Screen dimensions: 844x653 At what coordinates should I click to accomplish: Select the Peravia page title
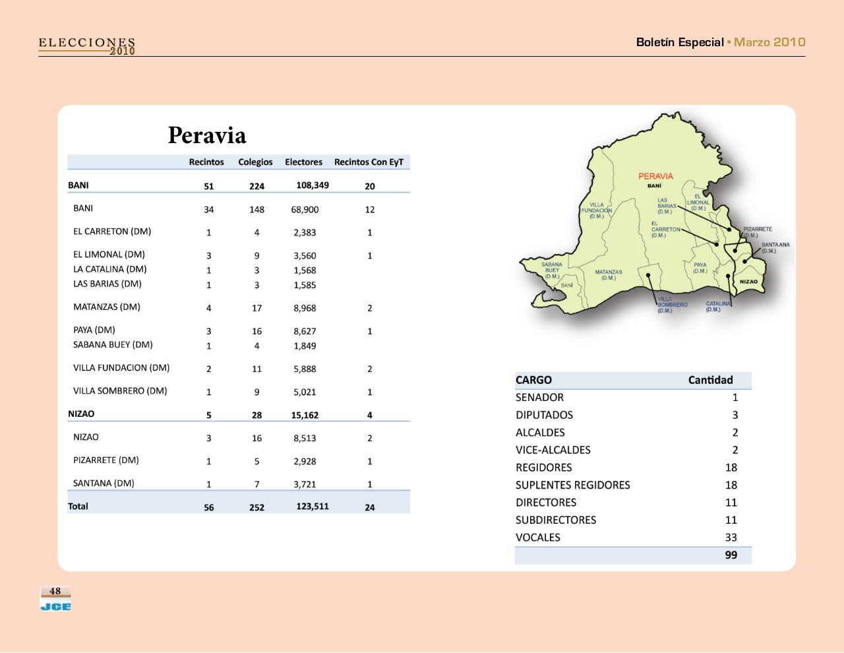207,135
